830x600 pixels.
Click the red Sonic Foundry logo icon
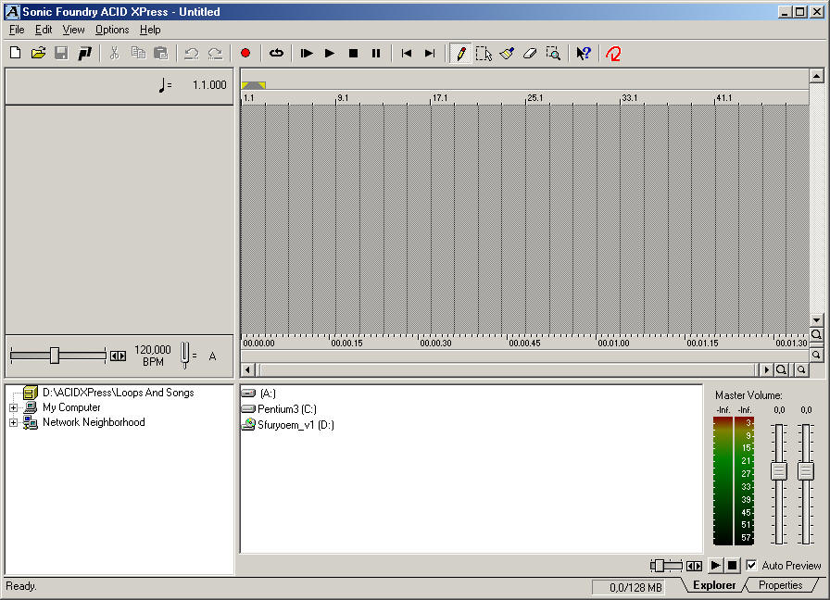pos(613,53)
